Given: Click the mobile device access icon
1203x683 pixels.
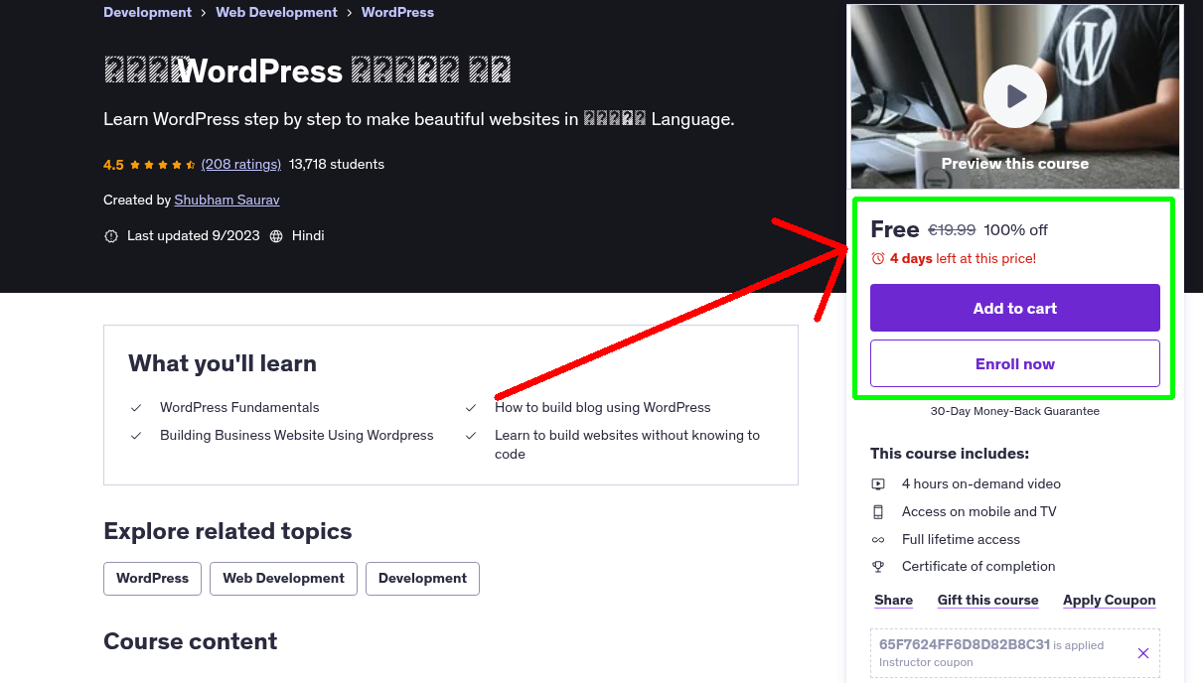Looking at the screenshot, I should tap(878, 512).
